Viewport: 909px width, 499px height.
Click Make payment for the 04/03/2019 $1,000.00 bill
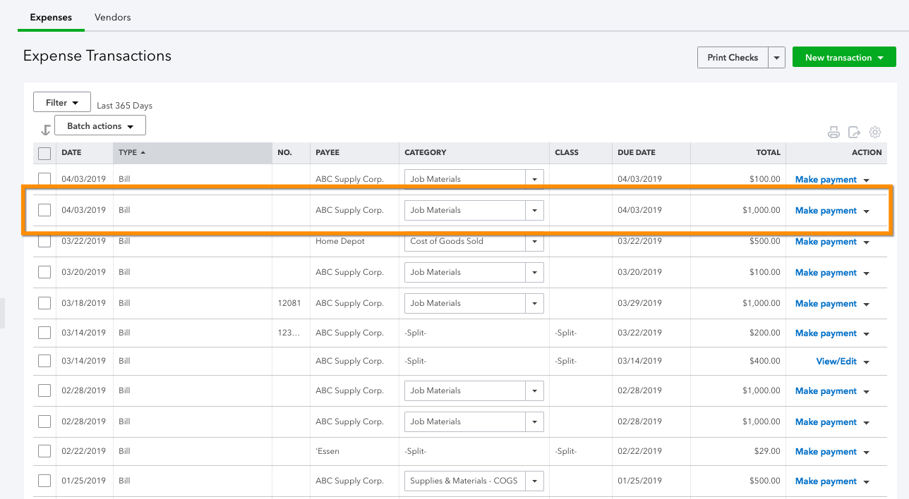tap(826, 211)
